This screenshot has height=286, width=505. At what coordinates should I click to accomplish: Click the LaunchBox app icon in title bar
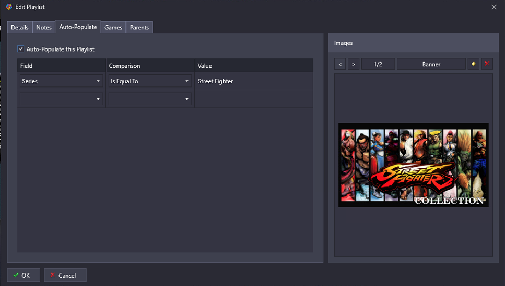[9, 7]
